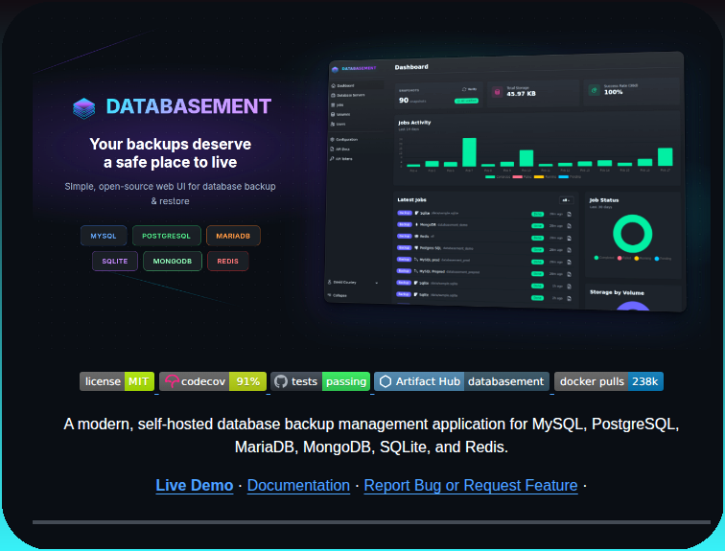The width and height of the screenshot is (725, 551).
Task: Open Users in the dashboard sidebar
Action: 338,125
